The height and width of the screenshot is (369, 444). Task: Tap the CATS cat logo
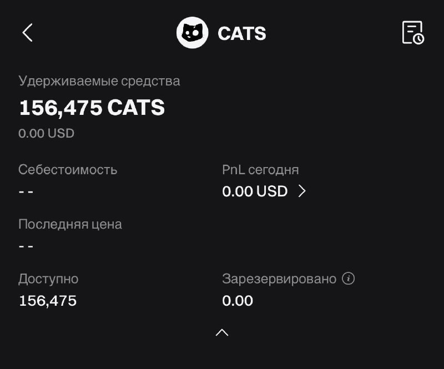192,33
